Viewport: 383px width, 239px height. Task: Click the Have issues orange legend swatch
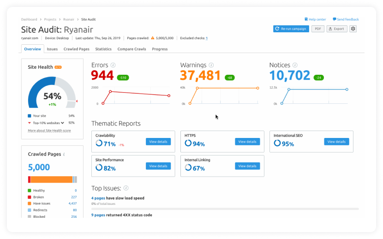pyautogui.click(x=30, y=203)
